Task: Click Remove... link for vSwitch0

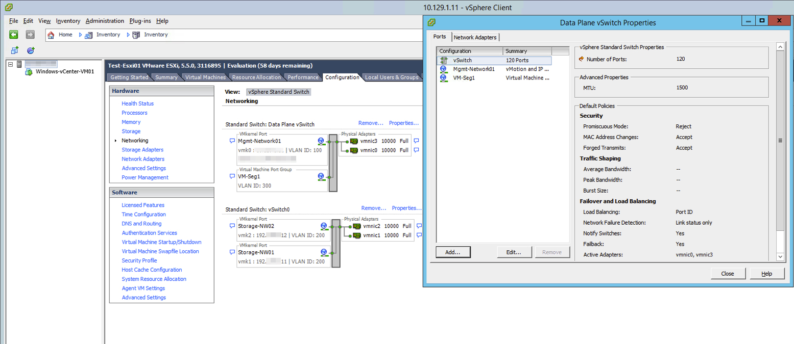Action: click(x=374, y=208)
